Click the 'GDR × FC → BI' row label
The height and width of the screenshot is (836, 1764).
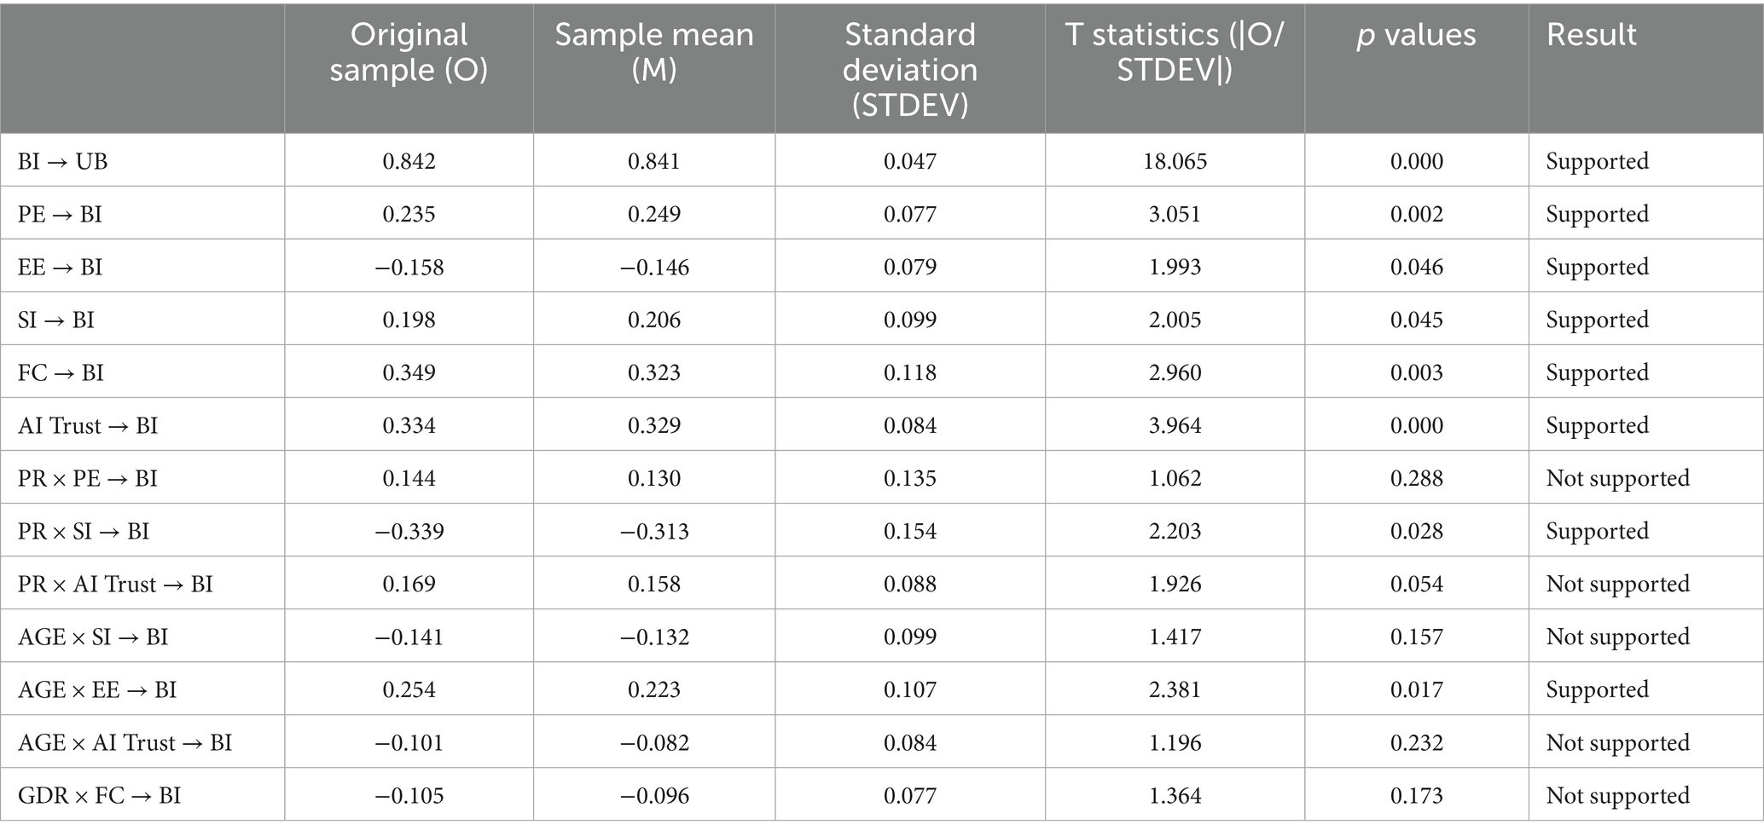coord(100,795)
